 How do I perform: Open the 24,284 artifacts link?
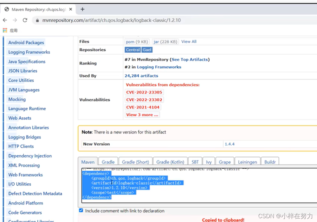(x=141, y=76)
